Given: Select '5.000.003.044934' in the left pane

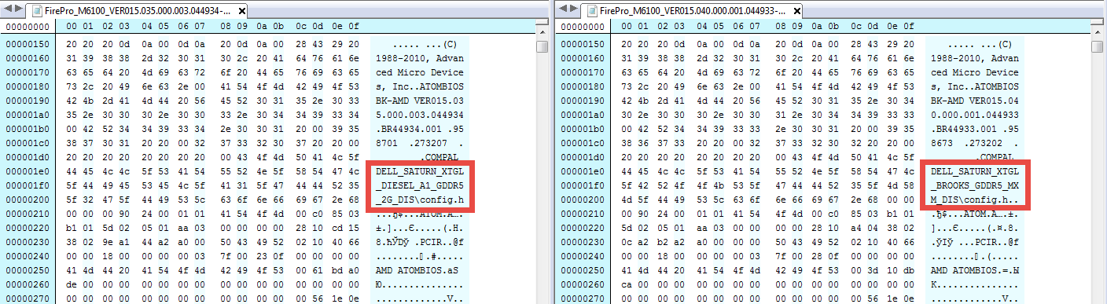Looking at the screenshot, I should [420, 115].
